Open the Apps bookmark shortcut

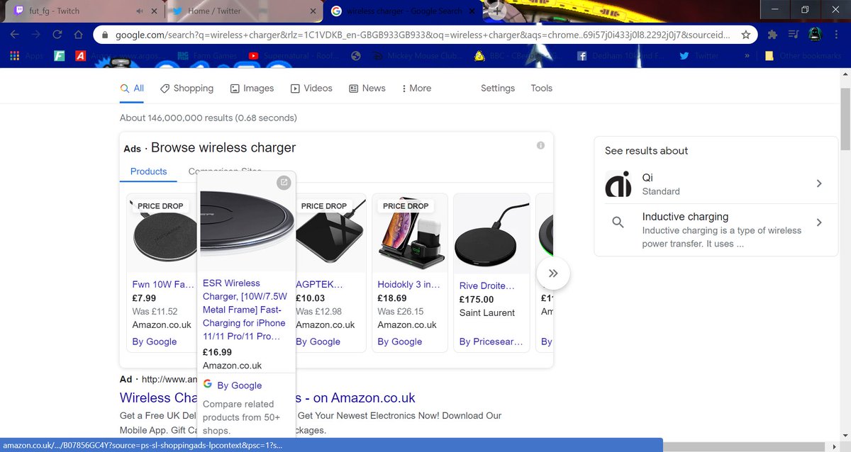[x=27, y=56]
